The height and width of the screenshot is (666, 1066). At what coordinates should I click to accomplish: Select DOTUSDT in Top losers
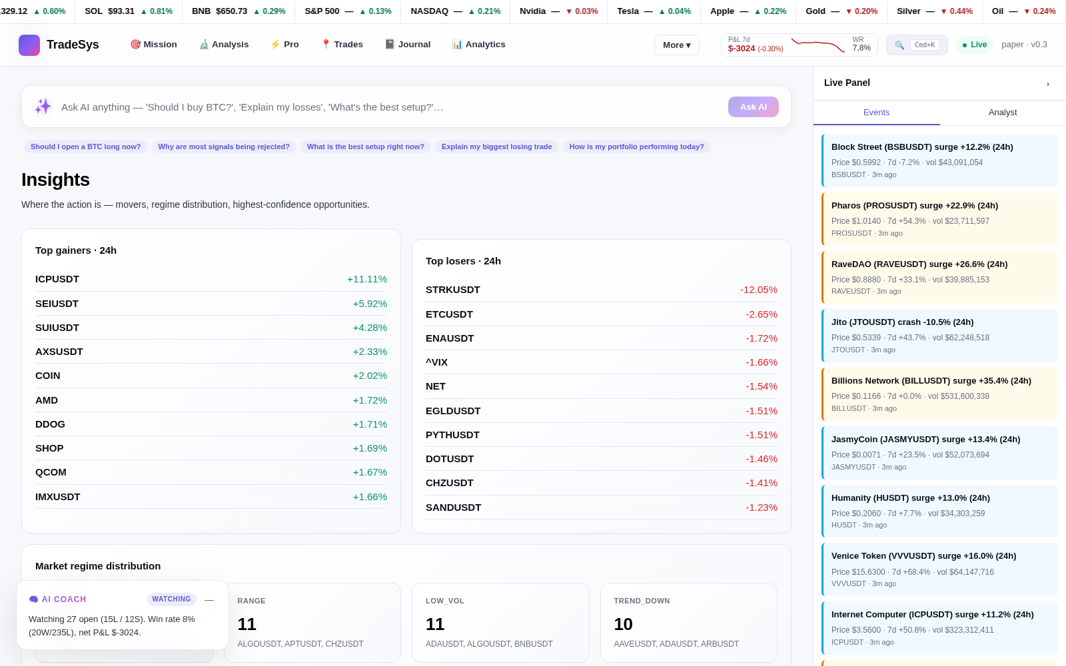pos(602,459)
